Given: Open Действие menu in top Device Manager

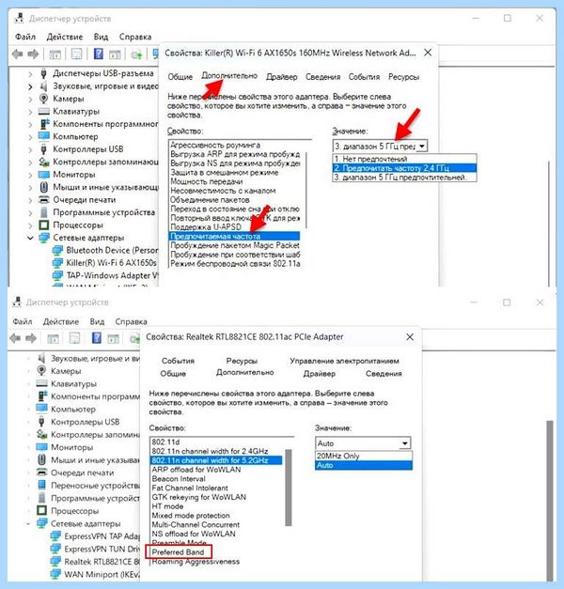Looking at the screenshot, I should tap(65, 37).
